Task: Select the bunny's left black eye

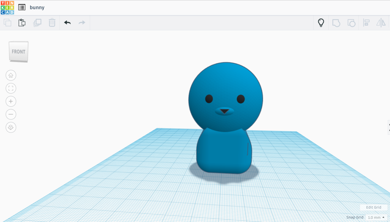Action: click(x=209, y=99)
